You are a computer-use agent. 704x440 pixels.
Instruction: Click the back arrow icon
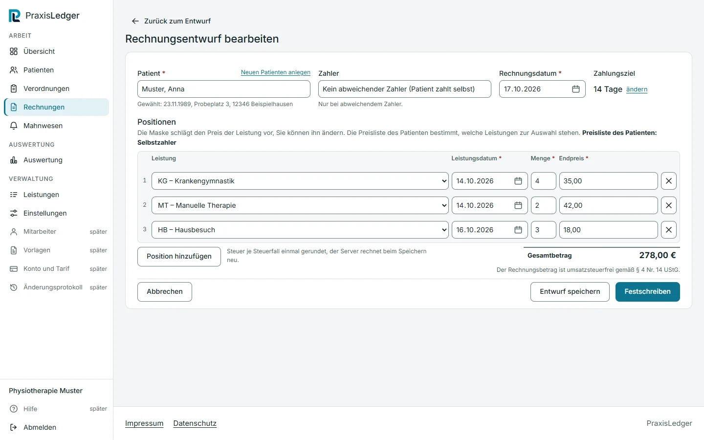pos(135,21)
